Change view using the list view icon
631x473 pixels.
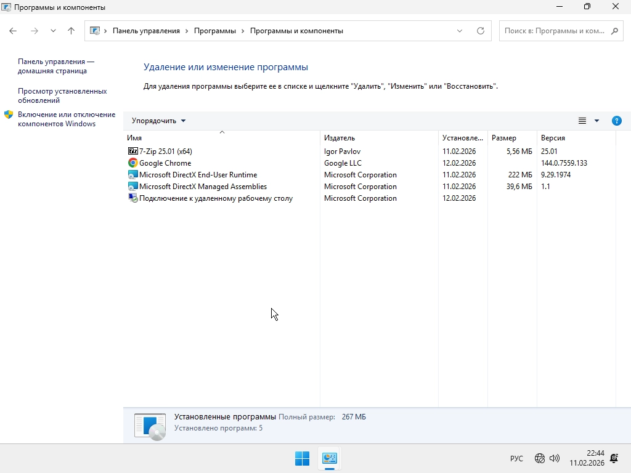(x=582, y=121)
